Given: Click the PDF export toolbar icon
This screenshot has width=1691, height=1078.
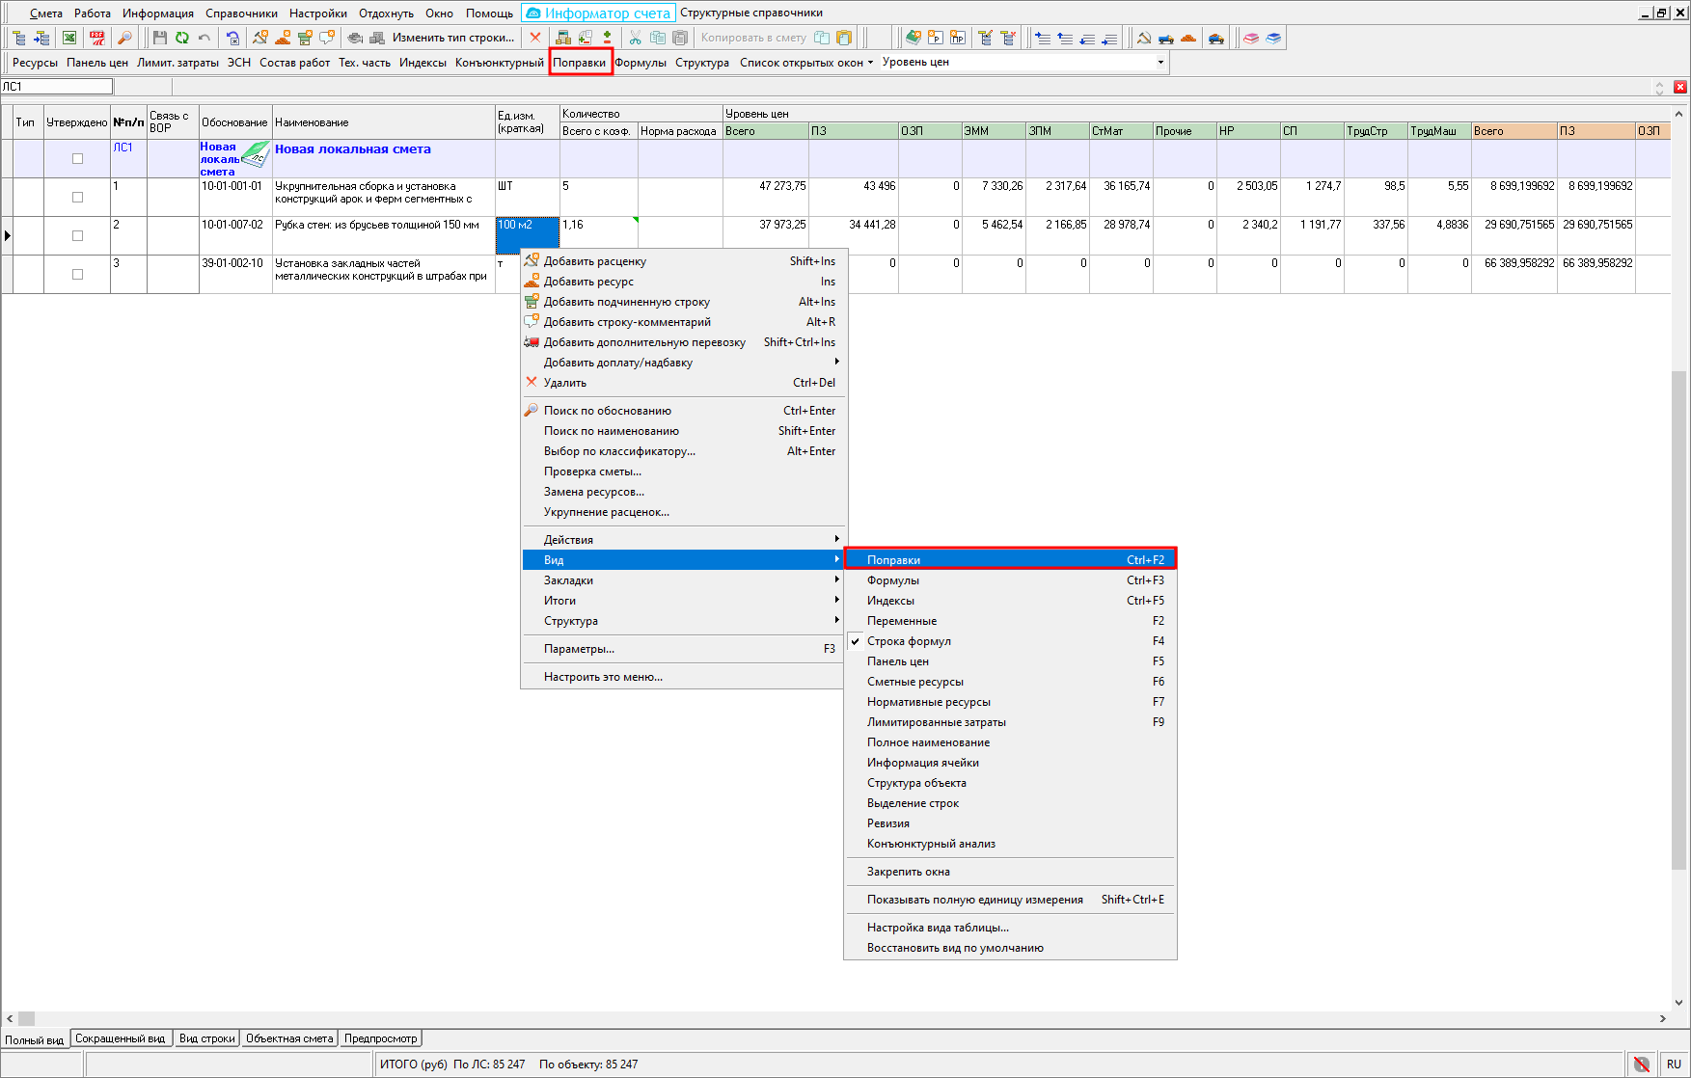Looking at the screenshot, I should [x=97, y=38].
